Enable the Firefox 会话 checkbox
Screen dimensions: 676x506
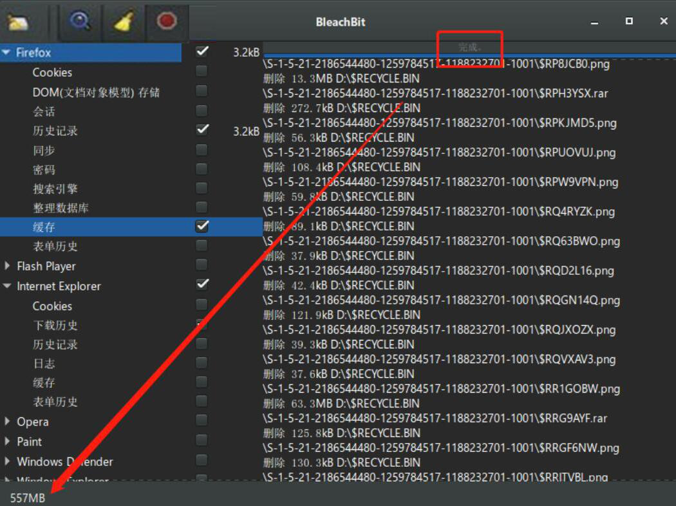(x=202, y=110)
